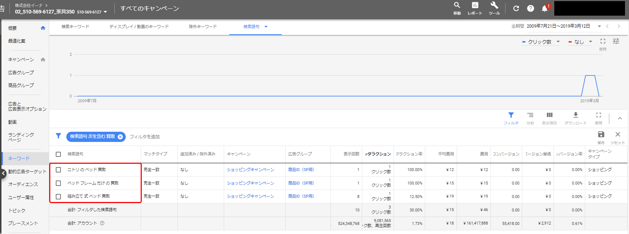
Task: Click help icon next to 合計: アカウント
Action: [x=102, y=223]
